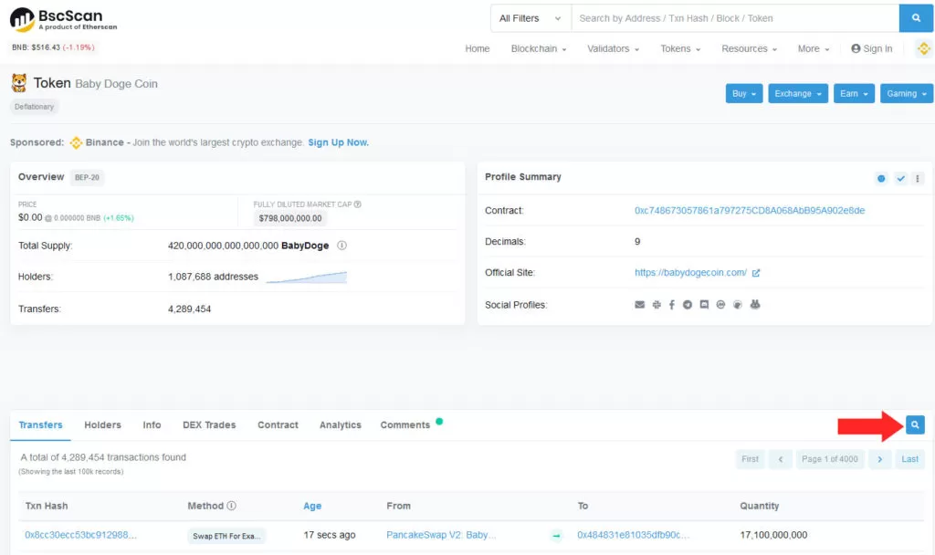The width and height of the screenshot is (935, 555).
Task: Open the Earn dropdown button
Action: click(x=854, y=94)
